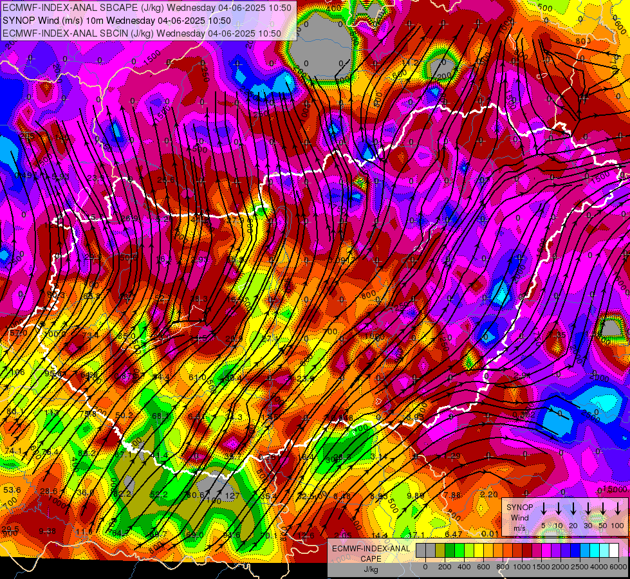Click station value 54.4 on the map
Image resolution: width=630 pixels, height=579 pixels.
point(162,376)
